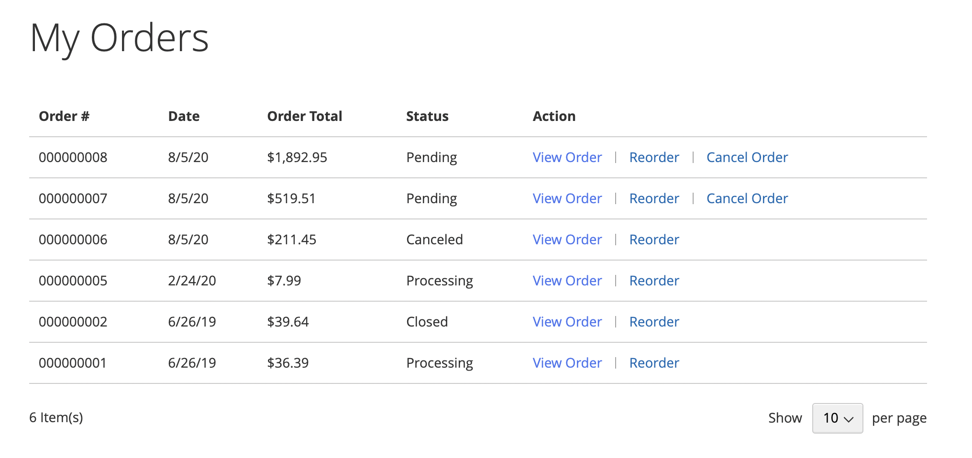Screen dimensions: 972x458
Task: Reorder order 000000007
Action: (654, 198)
